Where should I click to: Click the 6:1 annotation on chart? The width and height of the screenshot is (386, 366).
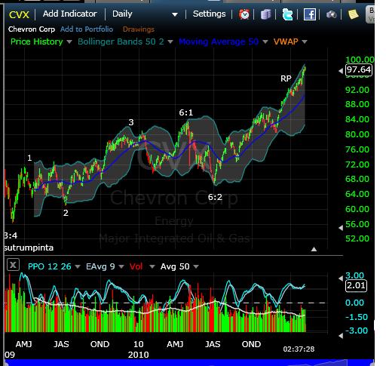point(186,112)
